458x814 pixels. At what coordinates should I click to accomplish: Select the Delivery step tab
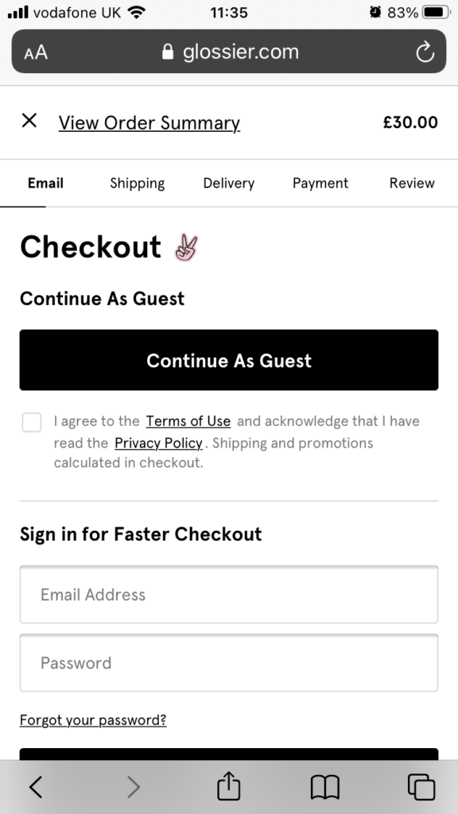(x=228, y=184)
